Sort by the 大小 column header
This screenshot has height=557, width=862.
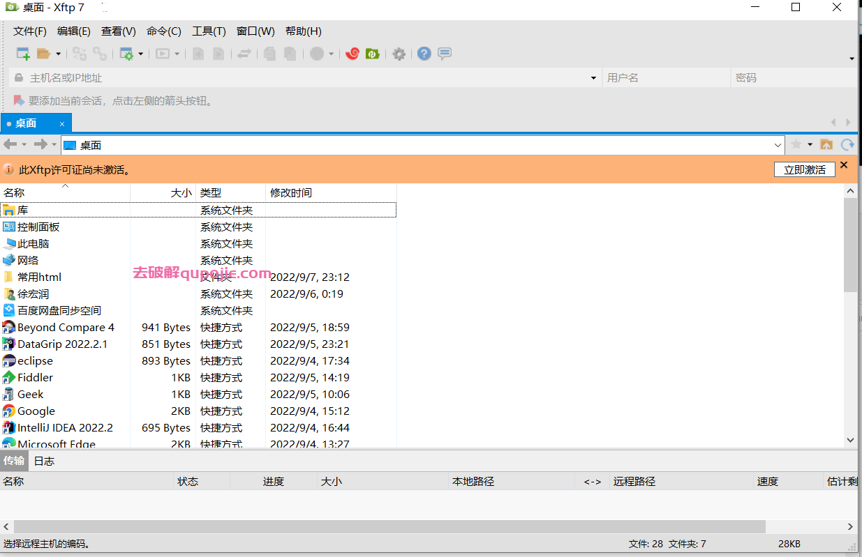163,193
